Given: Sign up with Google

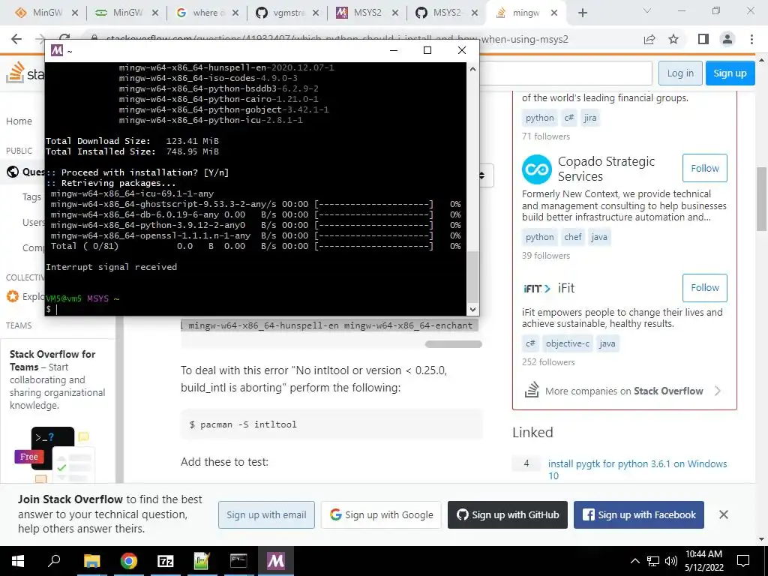Looking at the screenshot, I should click(381, 514).
